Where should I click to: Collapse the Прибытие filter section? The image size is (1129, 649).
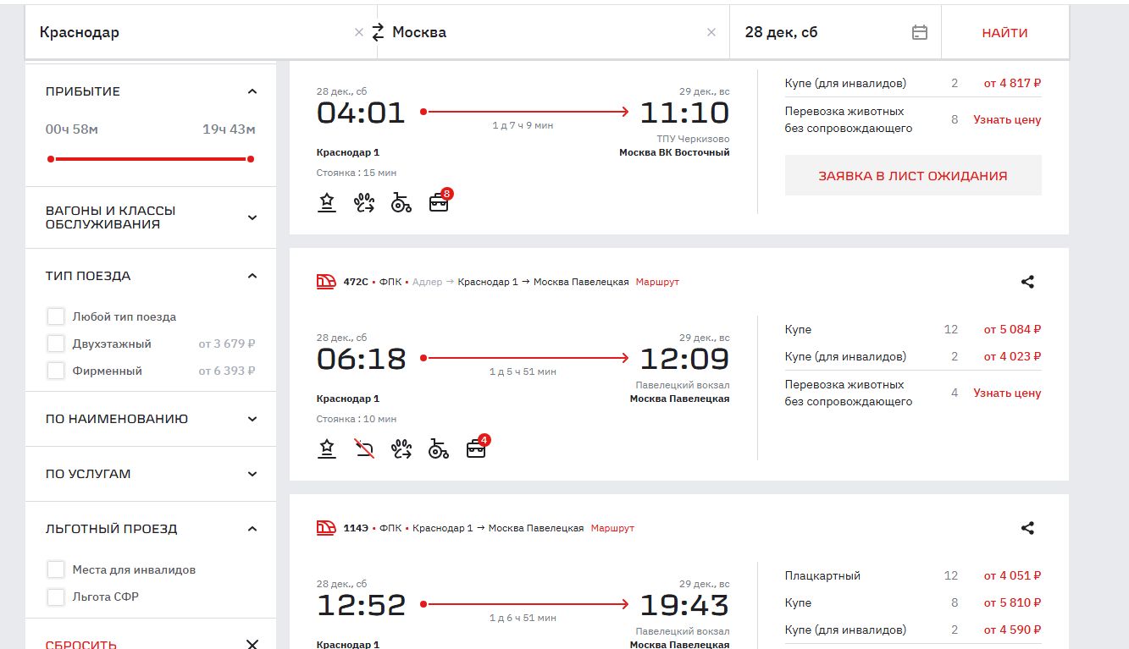pyautogui.click(x=252, y=91)
